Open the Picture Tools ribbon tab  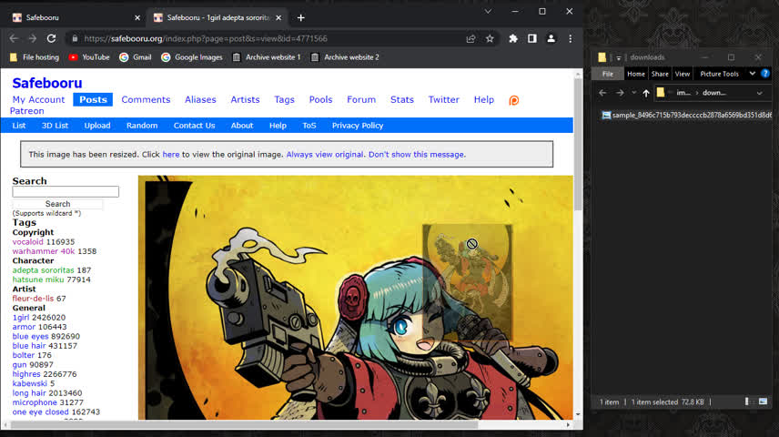click(719, 74)
